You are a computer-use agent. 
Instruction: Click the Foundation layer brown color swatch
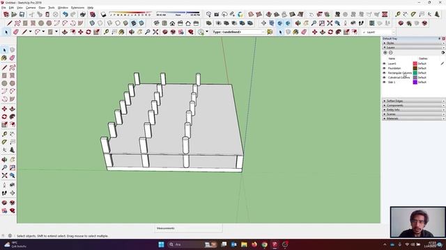[x=415, y=68]
